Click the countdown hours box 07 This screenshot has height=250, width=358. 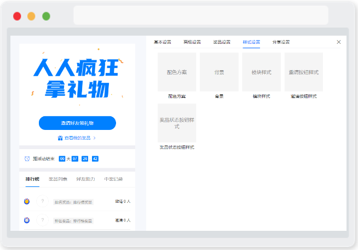(x=75, y=159)
